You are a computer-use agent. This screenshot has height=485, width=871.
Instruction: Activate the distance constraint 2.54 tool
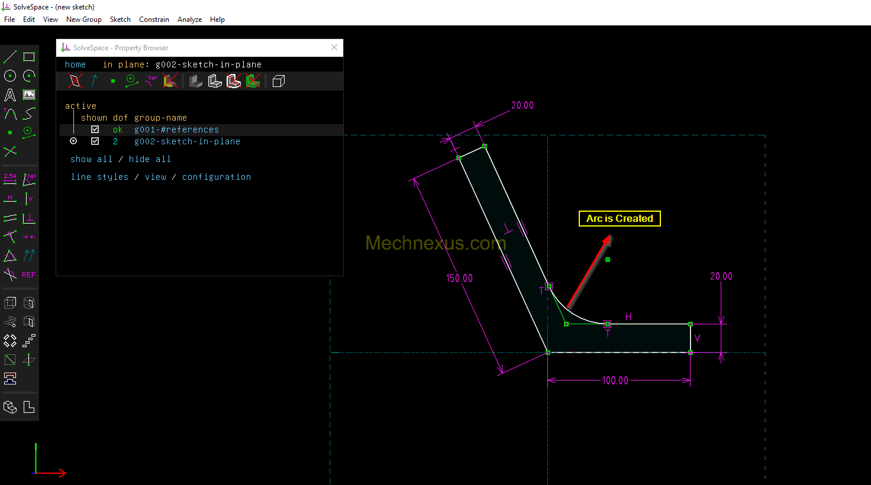pos(10,179)
